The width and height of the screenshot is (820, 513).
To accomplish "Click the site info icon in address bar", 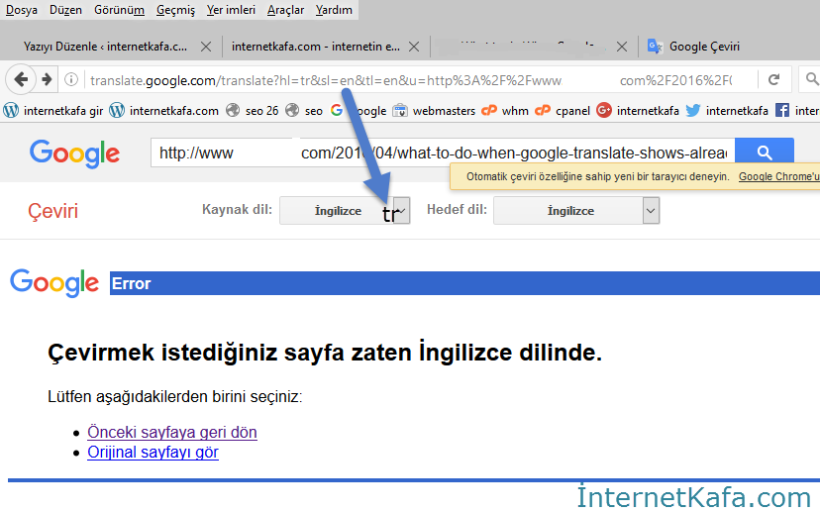I will pyautogui.click(x=71, y=79).
